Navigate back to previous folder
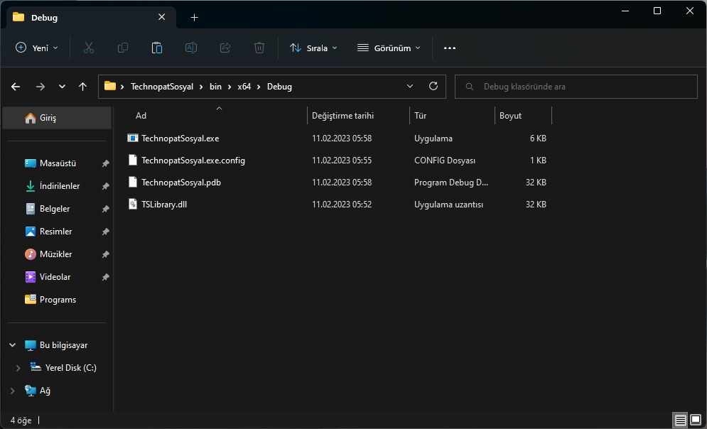The height and width of the screenshot is (429, 707). pyautogui.click(x=16, y=87)
